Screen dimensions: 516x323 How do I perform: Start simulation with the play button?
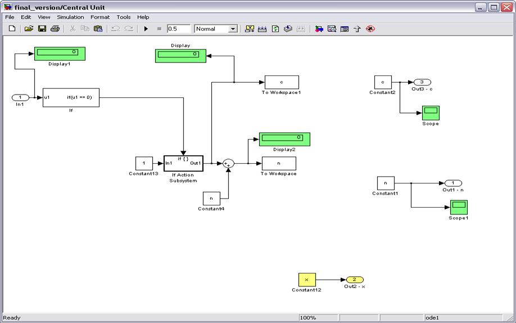tap(146, 29)
